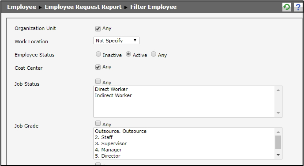Select 3. Supervisor in Job Grade list
The image size is (304, 166).
111,143
